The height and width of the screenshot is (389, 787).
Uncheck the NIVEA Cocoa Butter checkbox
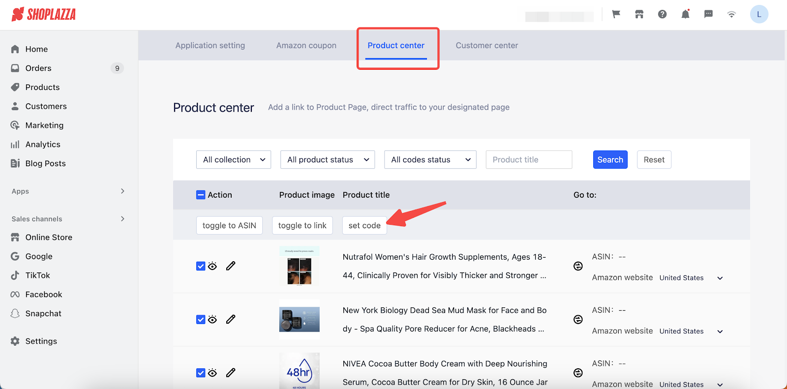click(x=201, y=373)
